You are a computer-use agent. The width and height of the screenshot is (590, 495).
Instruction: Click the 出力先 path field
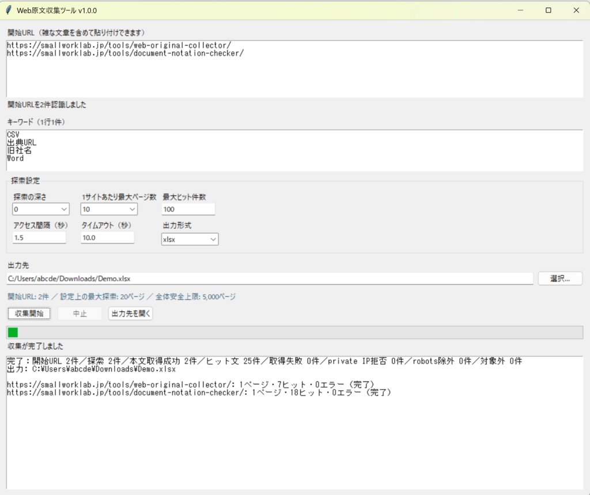pos(270,278)
